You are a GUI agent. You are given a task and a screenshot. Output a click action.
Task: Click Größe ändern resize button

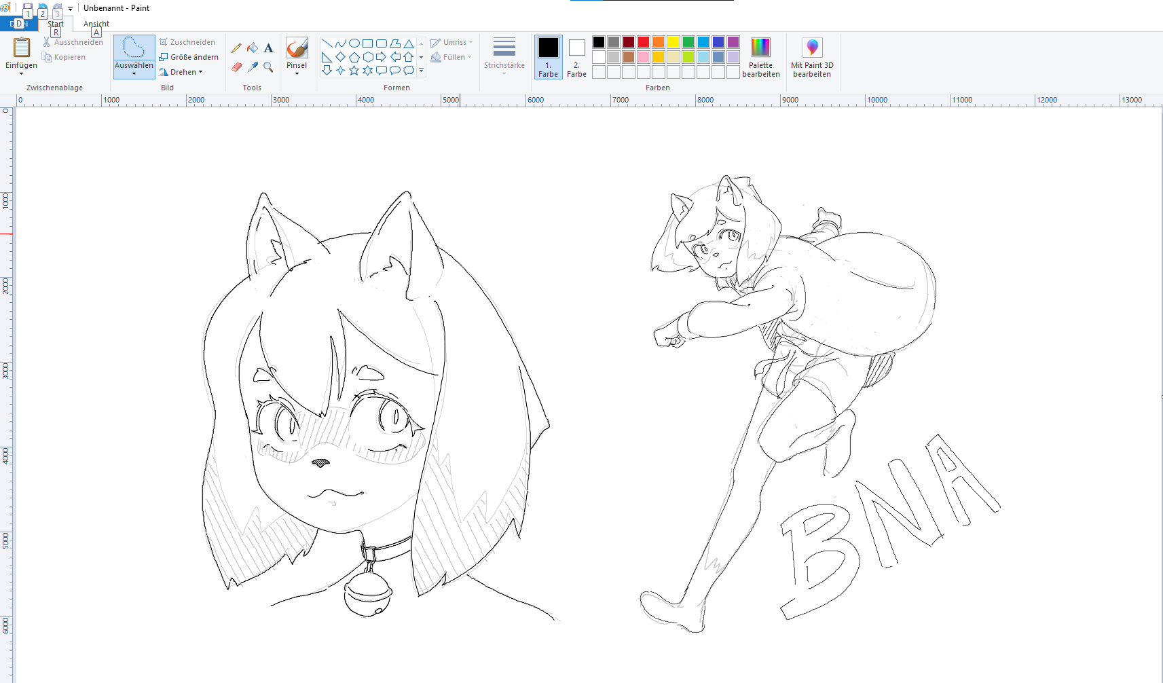(189, 57)
